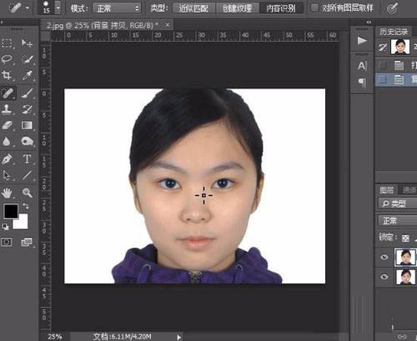Click the lock transparent pixels icon
This screenshot has width=417, height=341.
pyautogui.click(x=405, y=238)
